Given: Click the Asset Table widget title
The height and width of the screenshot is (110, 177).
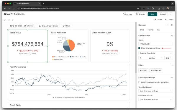Looking at the screenshot, I should click(x=15, y=105).
